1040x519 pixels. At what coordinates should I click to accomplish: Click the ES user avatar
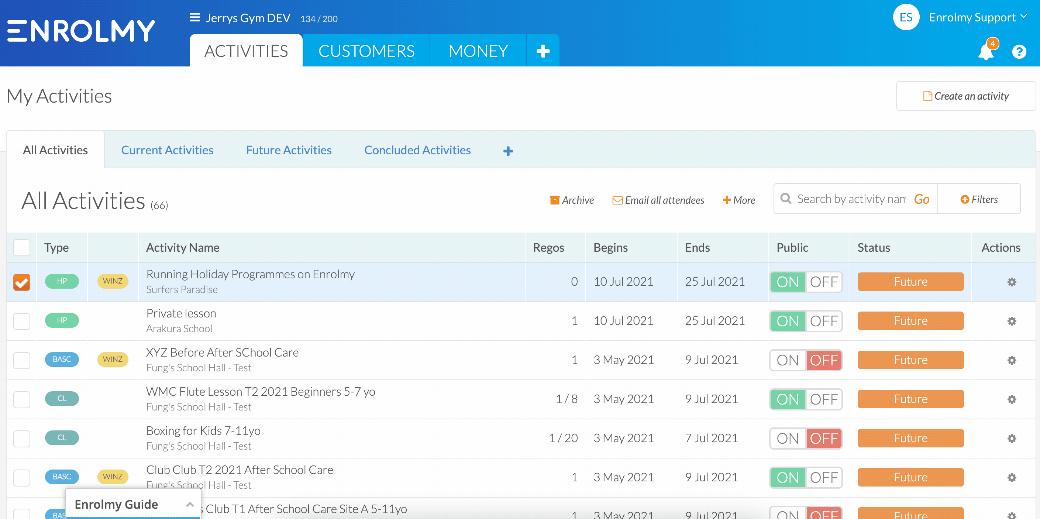pyautogui.click(x=906, y=17)
